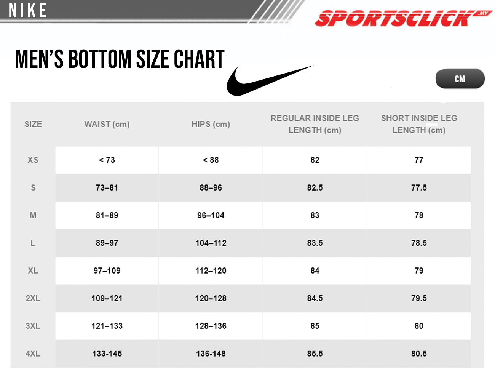Click the Sportsclick logo

pyautogui.click(x=403, y=18)
